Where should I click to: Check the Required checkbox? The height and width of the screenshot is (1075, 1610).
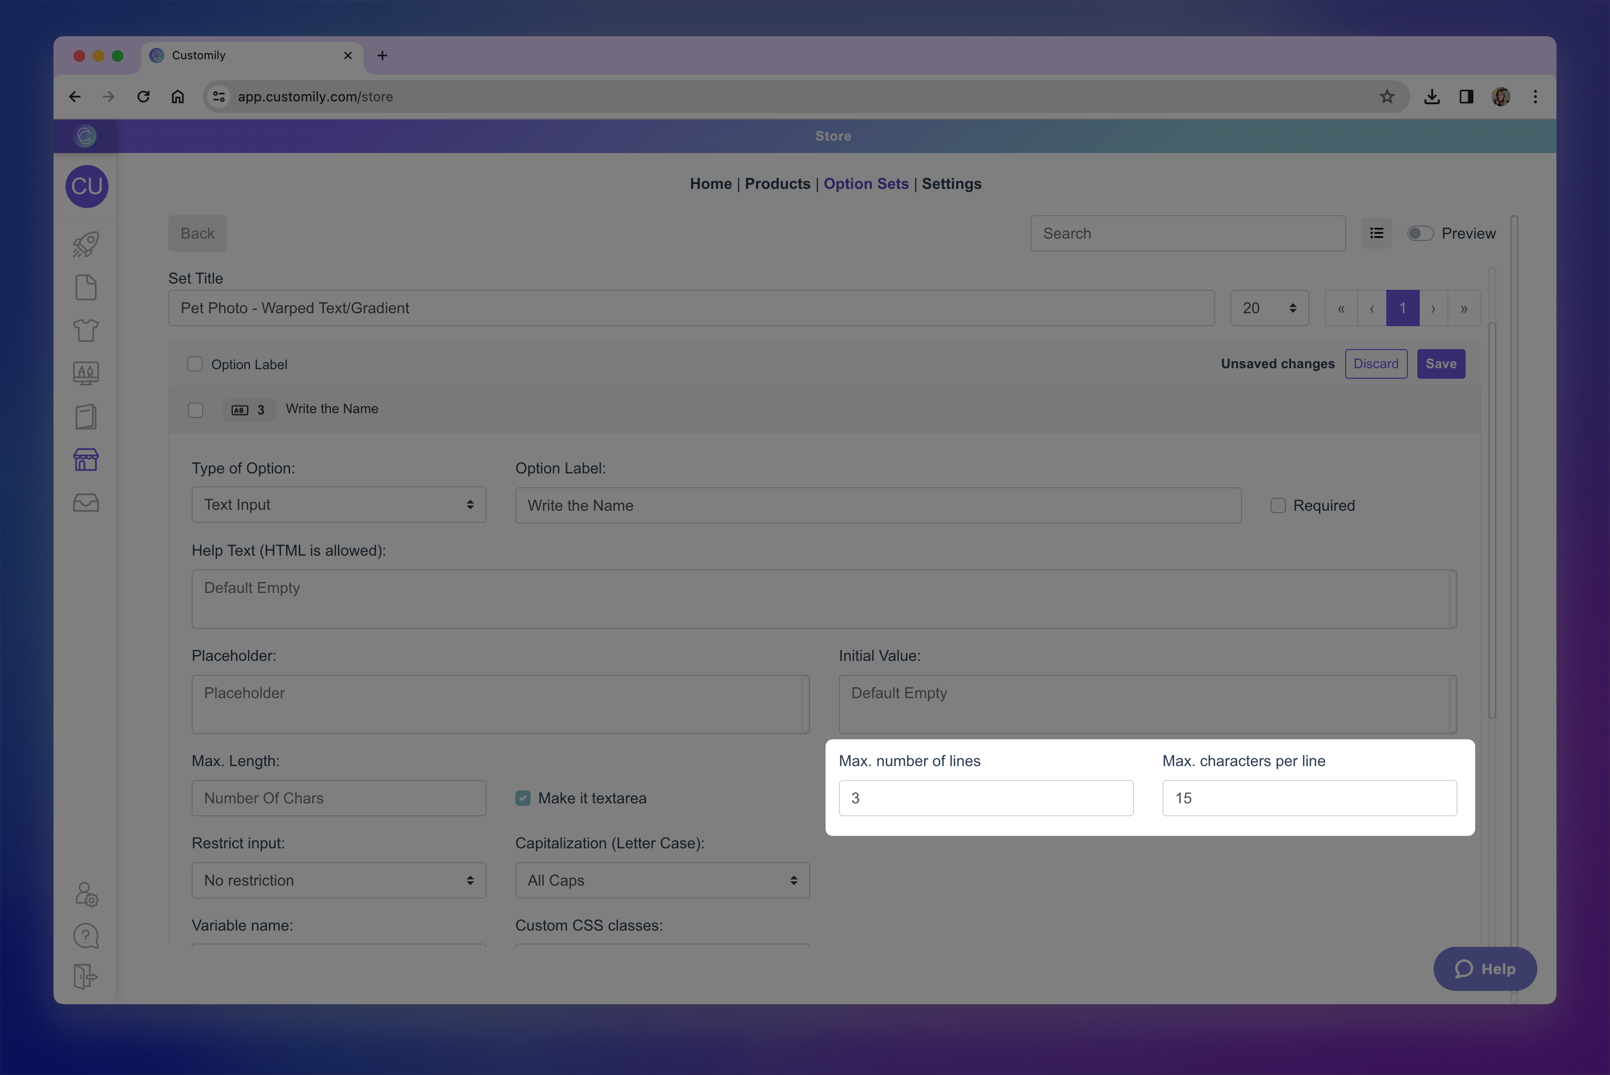pyautogui.click(x=1278, y=505)
